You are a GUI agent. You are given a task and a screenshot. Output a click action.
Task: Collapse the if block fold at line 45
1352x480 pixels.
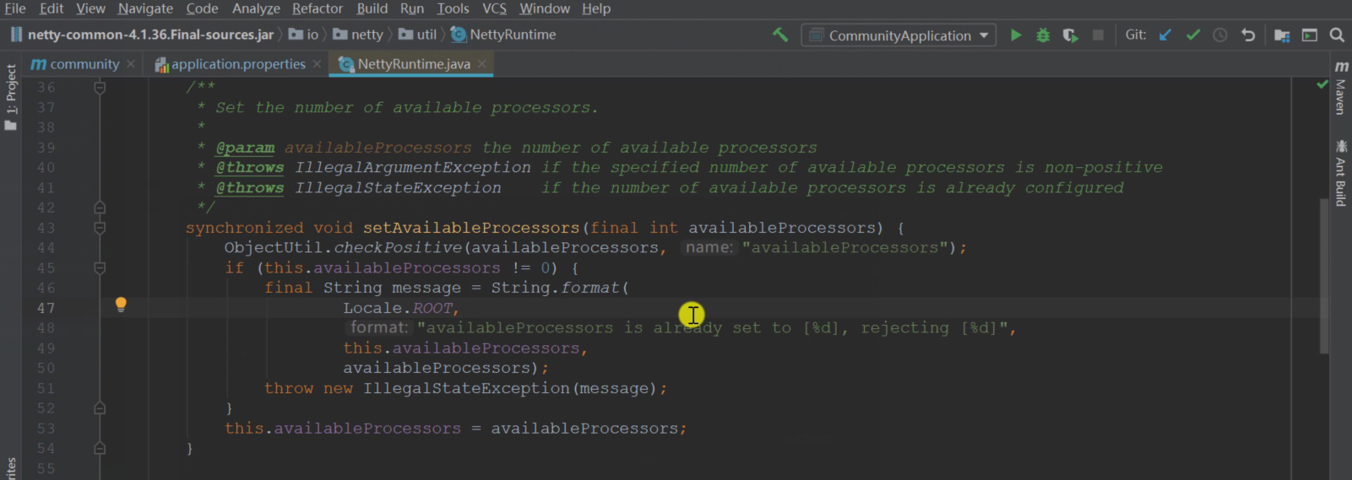[100, 268]
